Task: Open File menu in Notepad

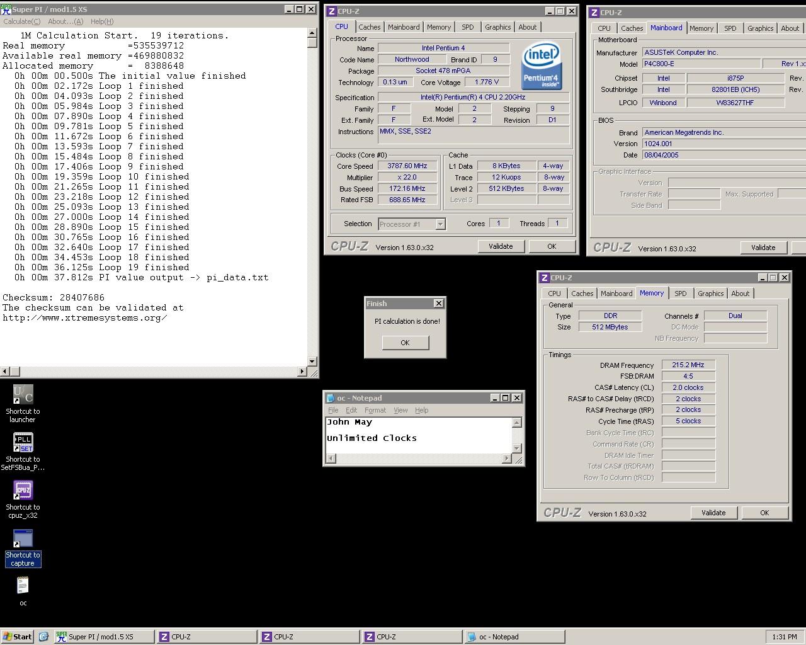Action: coord(333,410)
